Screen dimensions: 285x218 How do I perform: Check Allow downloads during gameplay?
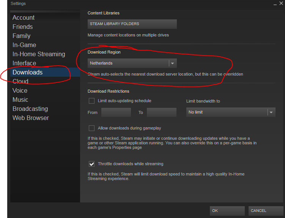pos(91,128)
